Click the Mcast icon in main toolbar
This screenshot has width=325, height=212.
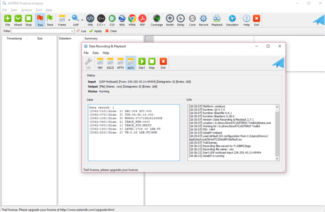[x=18, y=20]
